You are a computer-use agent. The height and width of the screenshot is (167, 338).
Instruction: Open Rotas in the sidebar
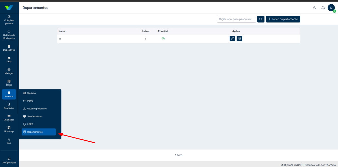tap(9, 83)
